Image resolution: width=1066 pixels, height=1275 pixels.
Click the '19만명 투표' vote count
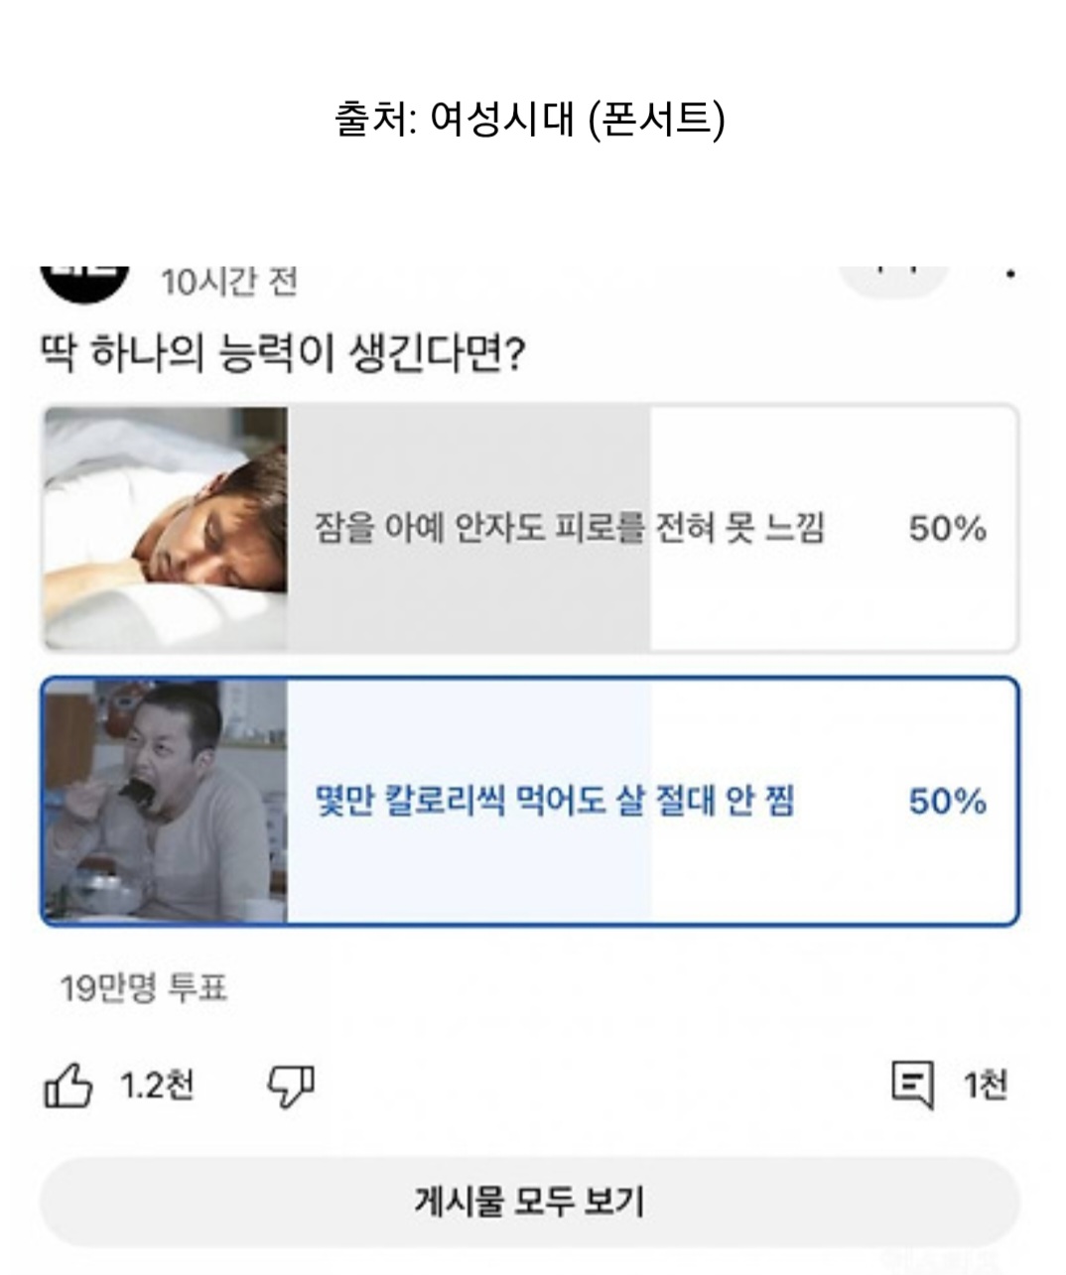[x=144, y=988]
